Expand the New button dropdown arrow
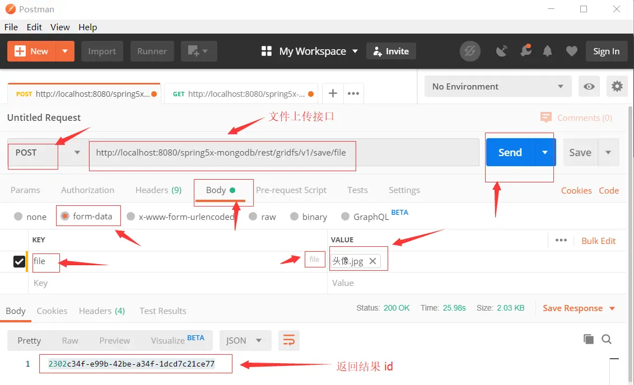This screenshot has height=385, width=634. point(65,51)
